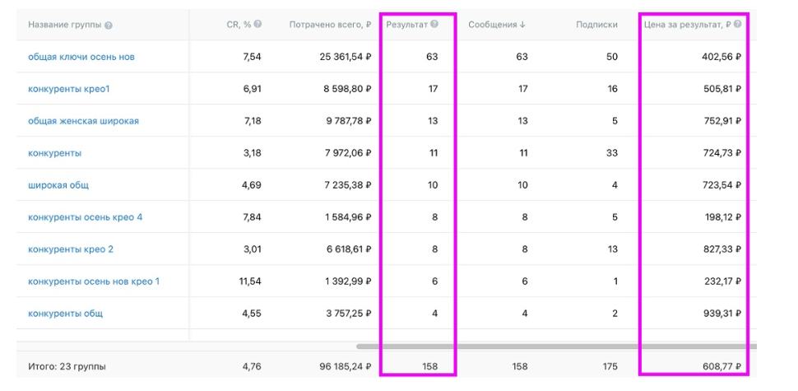Screen dimensions: 798x391
Task: Select subscriptions value 33
Action: coord(612,153)
